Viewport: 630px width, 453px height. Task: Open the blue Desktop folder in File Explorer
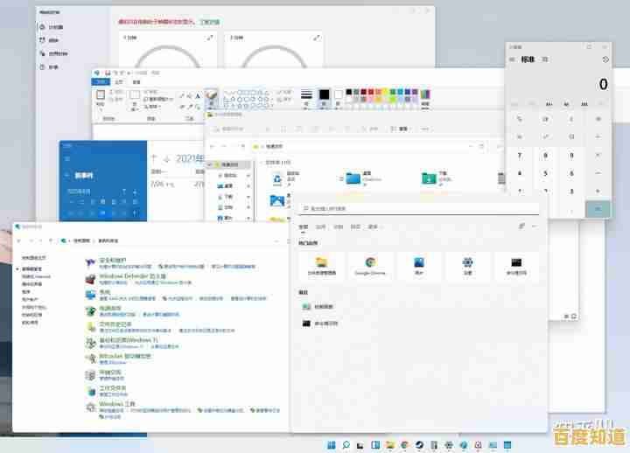point(353,178)
